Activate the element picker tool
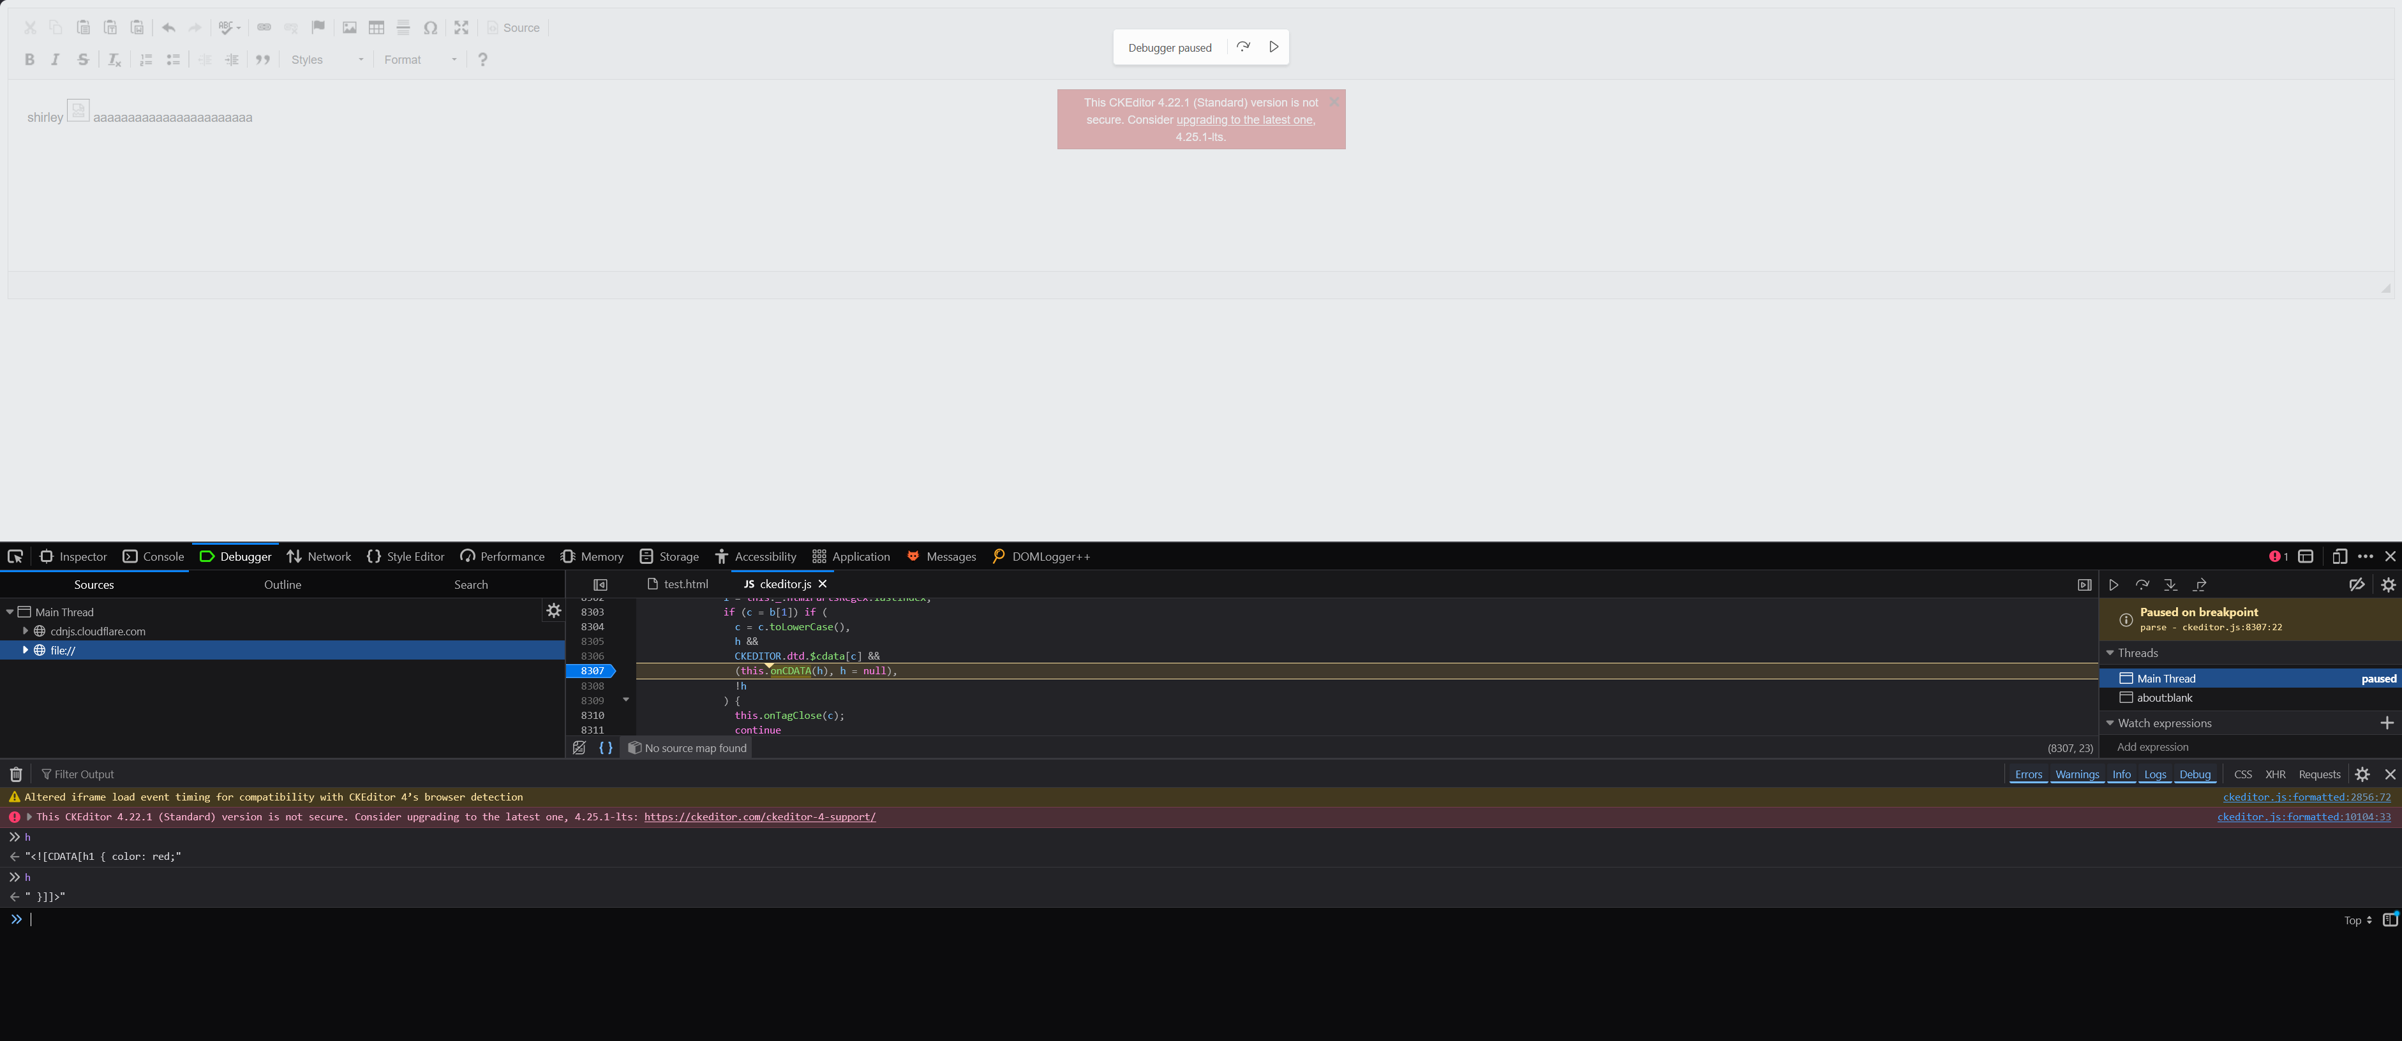 coord(15,556)
